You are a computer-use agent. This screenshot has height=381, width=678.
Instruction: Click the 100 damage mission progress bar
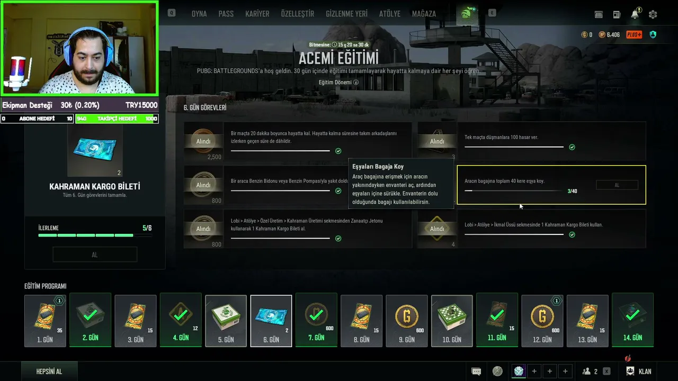point(514,147)
